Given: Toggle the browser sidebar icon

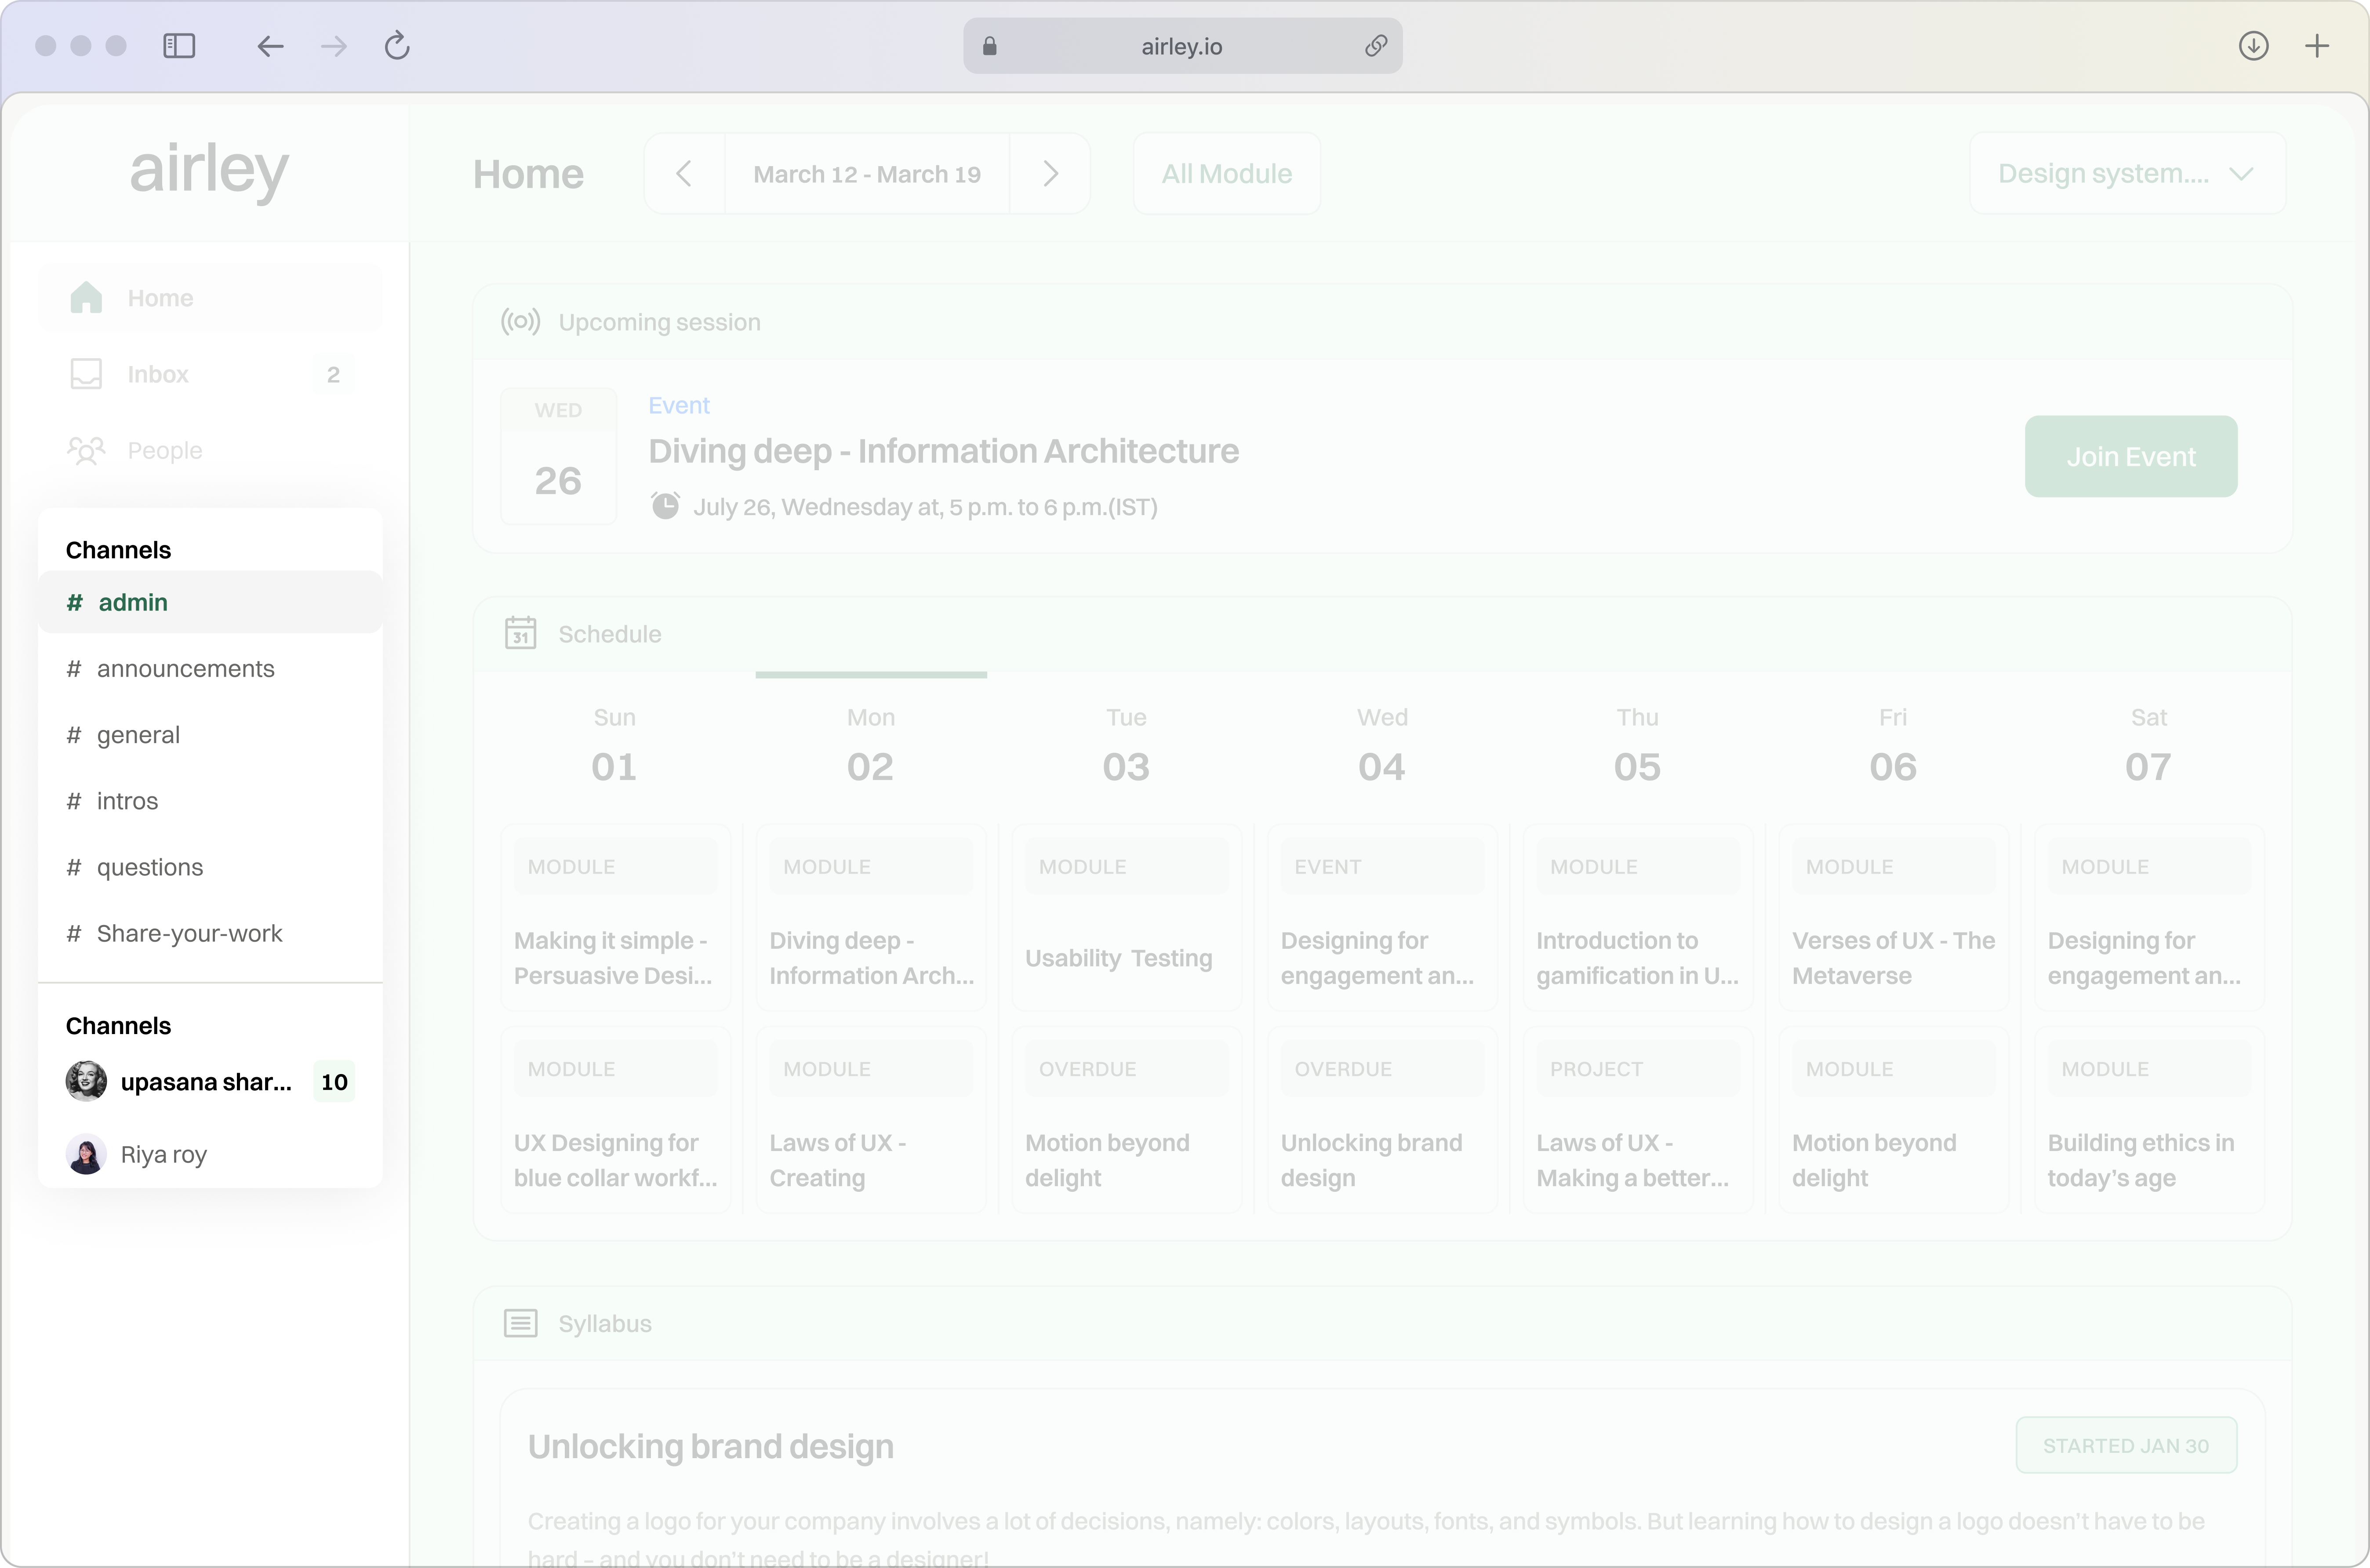Looking at the screenshot, I should [x=179, y=46].
